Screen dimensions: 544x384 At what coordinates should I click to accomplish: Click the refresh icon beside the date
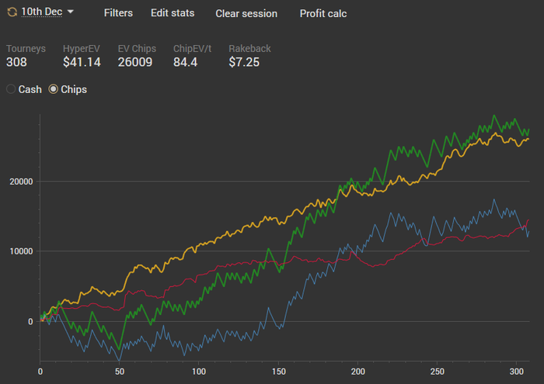pos(12,12)
